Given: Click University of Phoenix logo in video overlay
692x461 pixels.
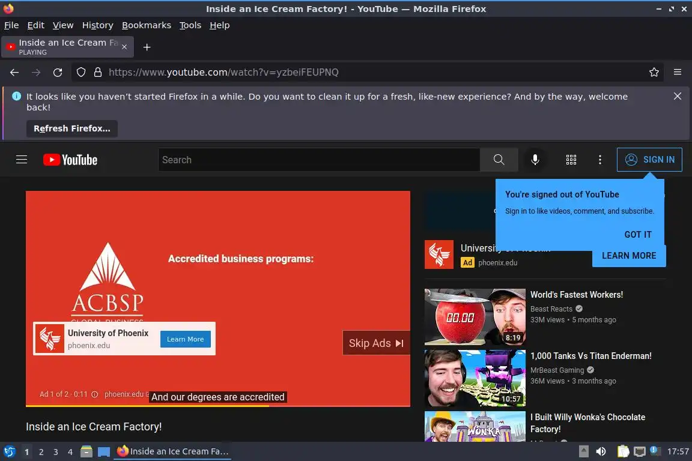Looking at the screenshot, I should click(50, 339).
